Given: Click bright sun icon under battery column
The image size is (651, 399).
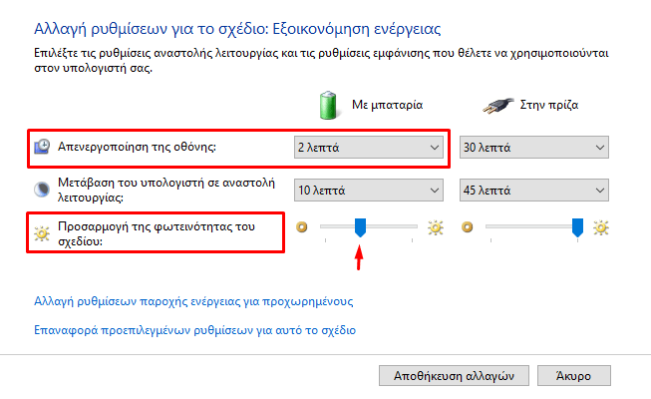Looking at the screenshot, I should (436, 227).
